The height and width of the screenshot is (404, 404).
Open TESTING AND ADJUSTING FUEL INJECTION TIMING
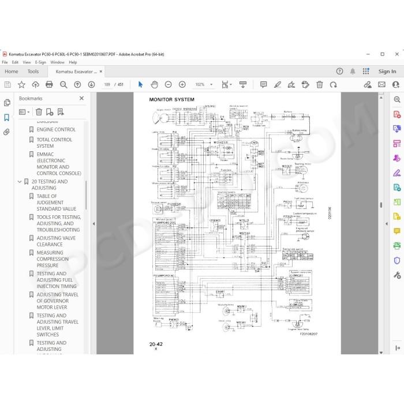point(57,280)
